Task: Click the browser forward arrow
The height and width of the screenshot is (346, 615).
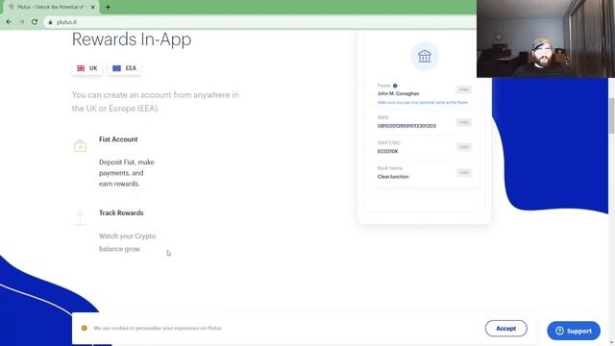Action: pos(21,22)
